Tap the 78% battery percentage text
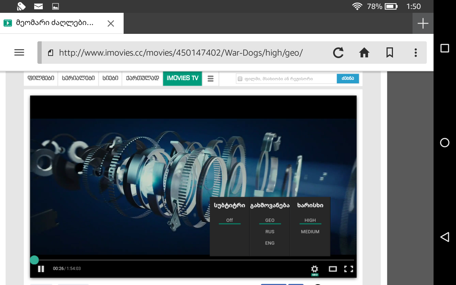Image resolution: width=456 pixels, height=285 pixels. click(374, 6)
